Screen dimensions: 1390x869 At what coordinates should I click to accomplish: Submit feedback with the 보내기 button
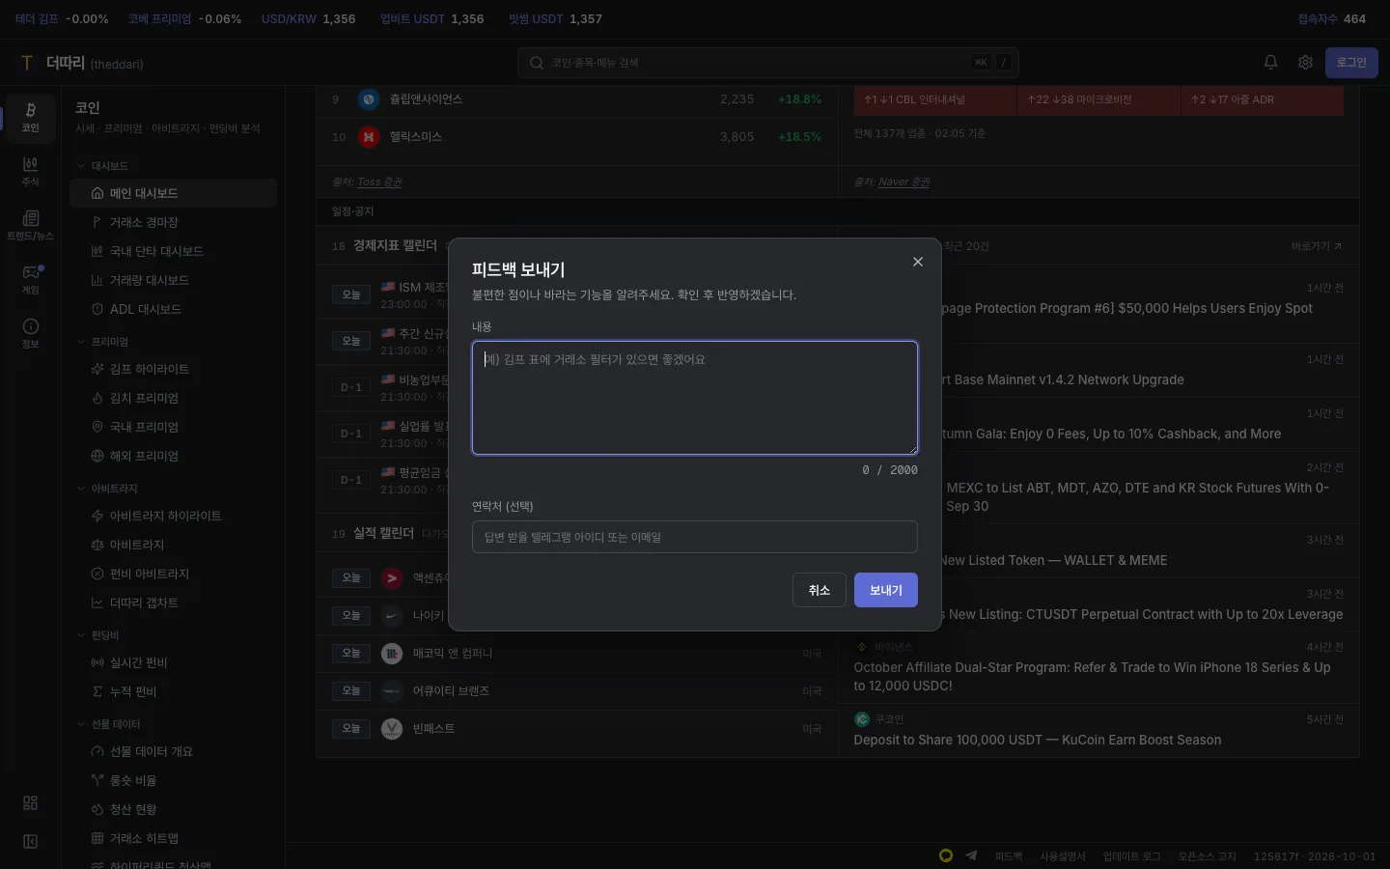click(886, 590)
